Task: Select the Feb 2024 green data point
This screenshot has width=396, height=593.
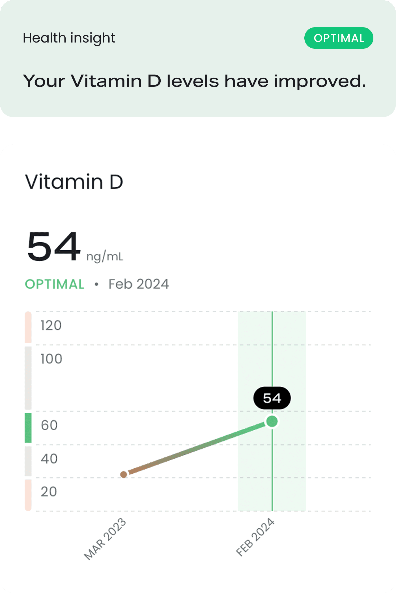Action: [272, 421]
